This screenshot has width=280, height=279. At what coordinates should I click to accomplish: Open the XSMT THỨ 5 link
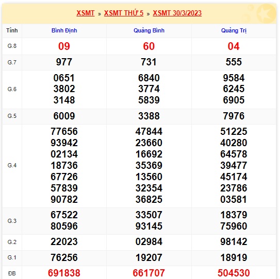point(124,13)
